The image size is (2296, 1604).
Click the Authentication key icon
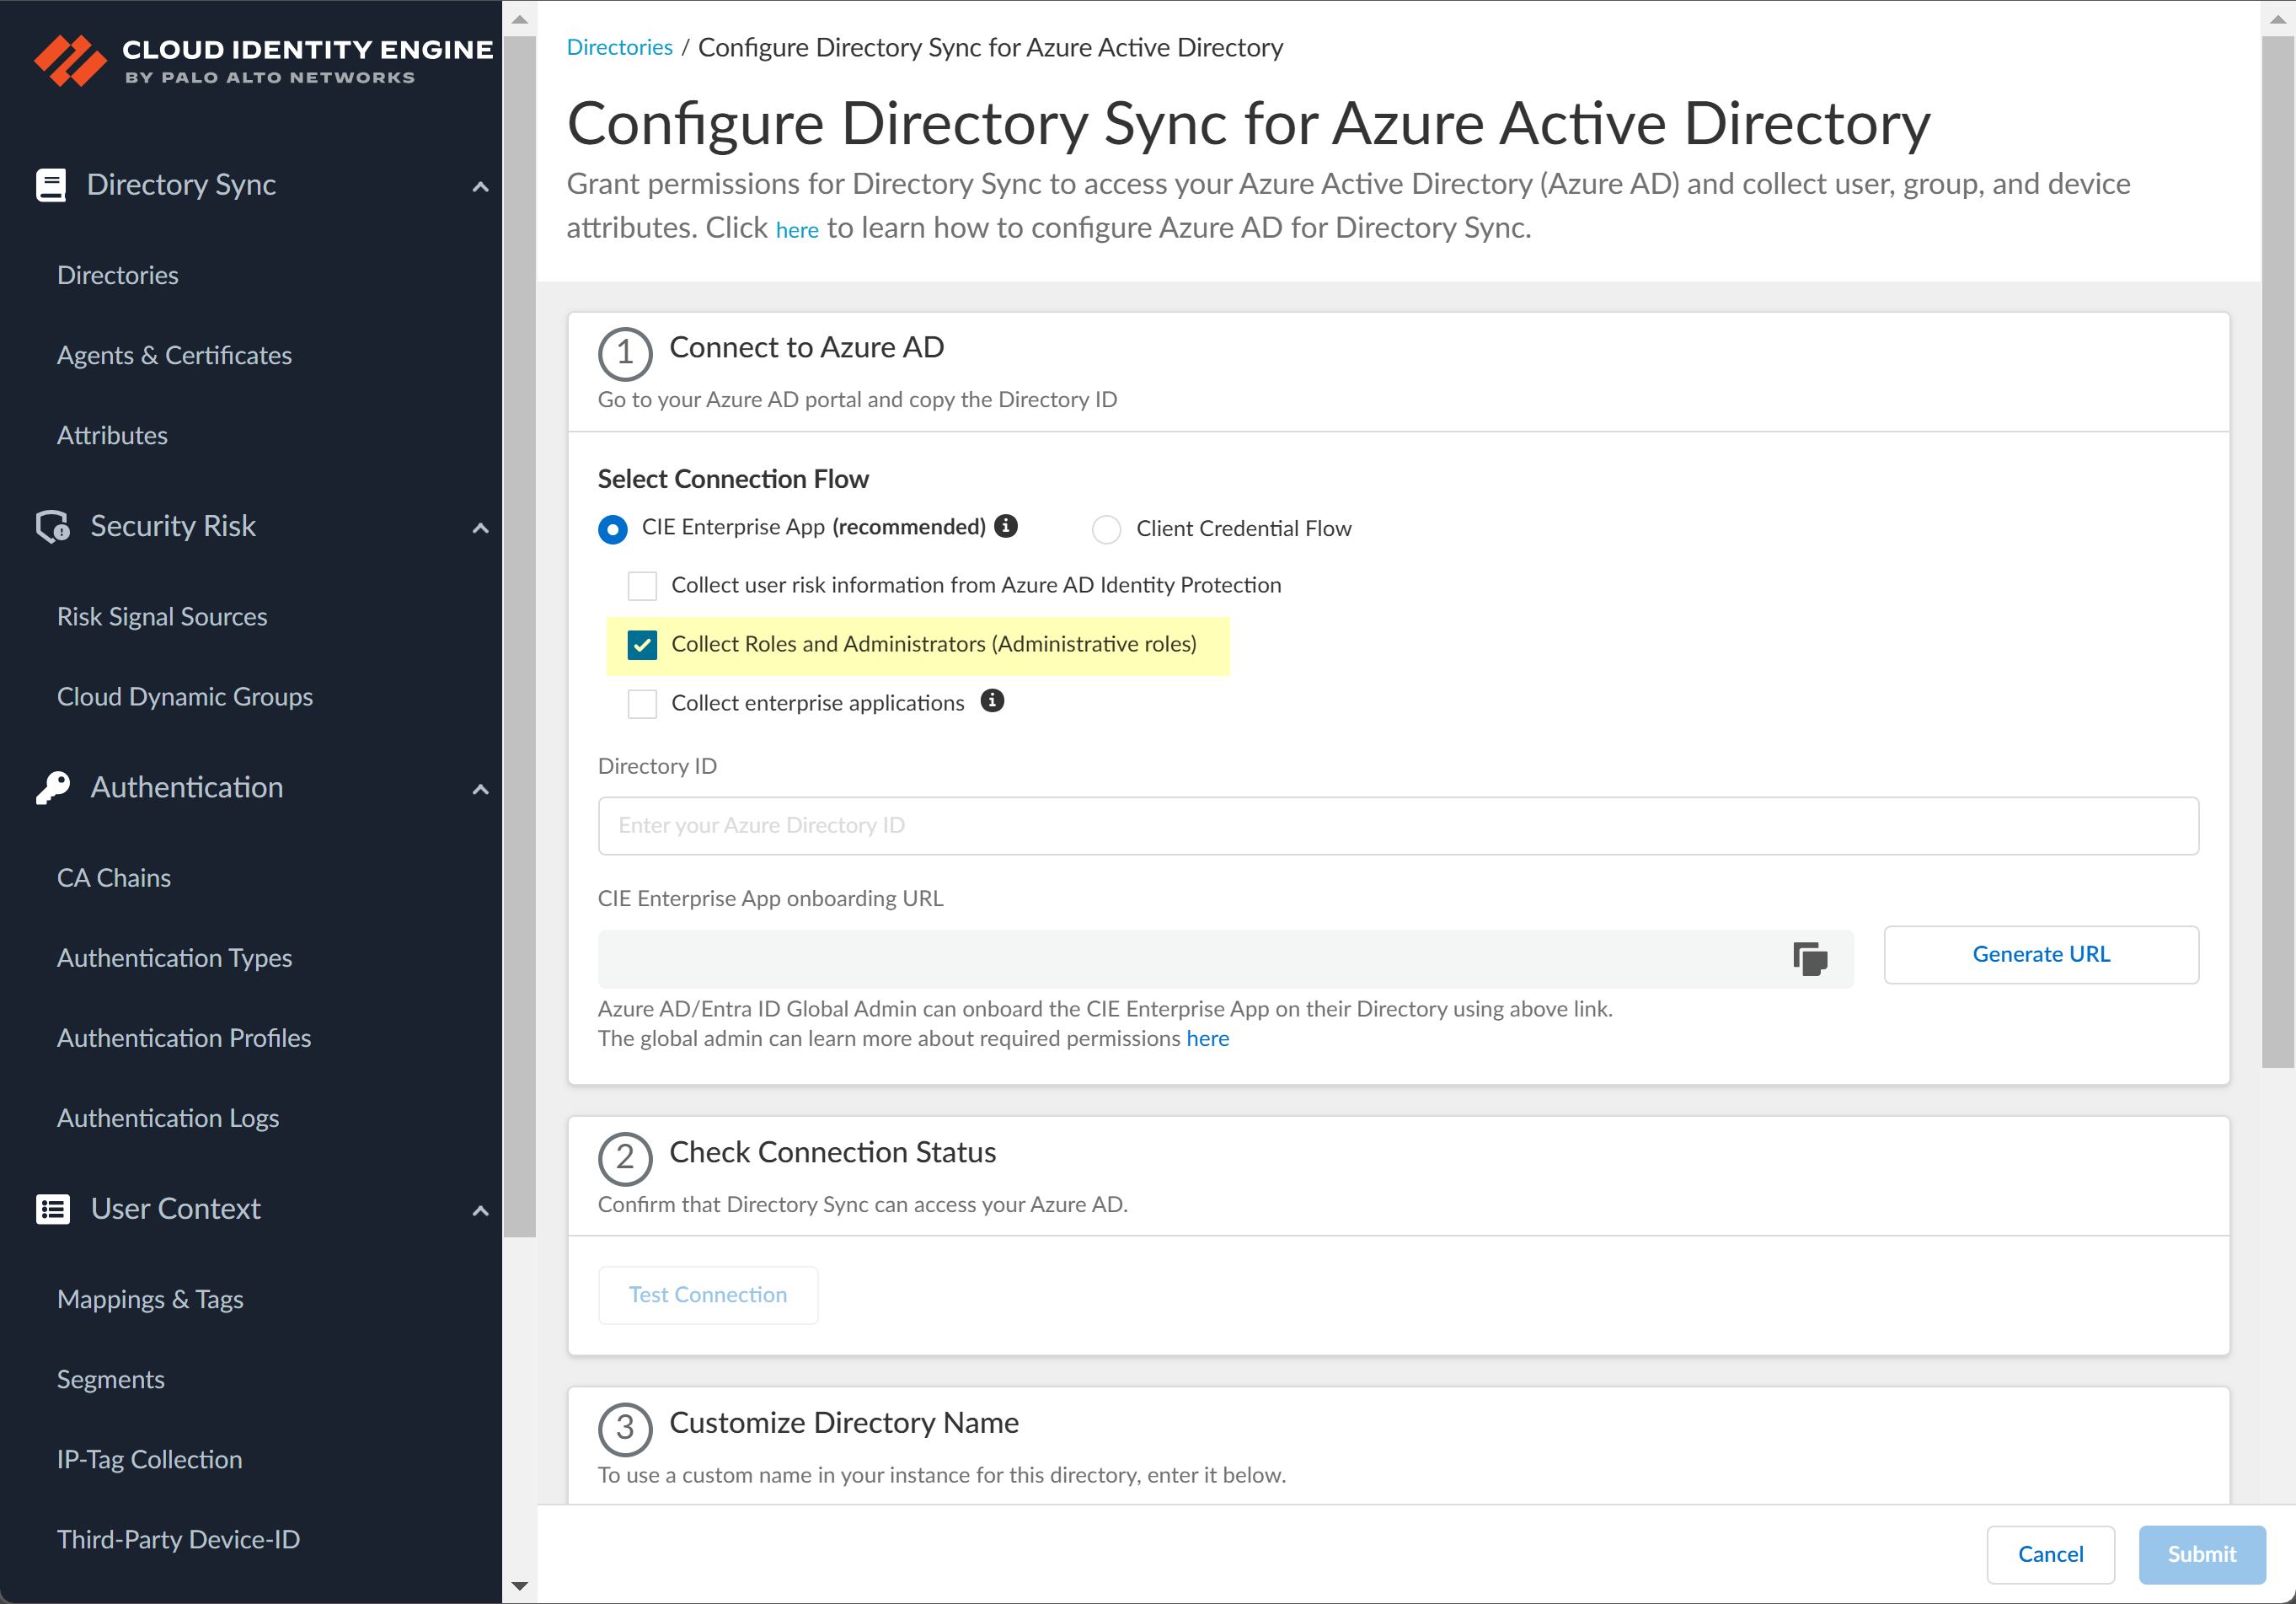[53, 787]
